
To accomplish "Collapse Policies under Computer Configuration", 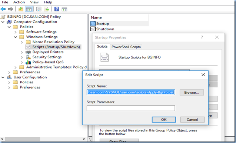I will coord(9,27).
